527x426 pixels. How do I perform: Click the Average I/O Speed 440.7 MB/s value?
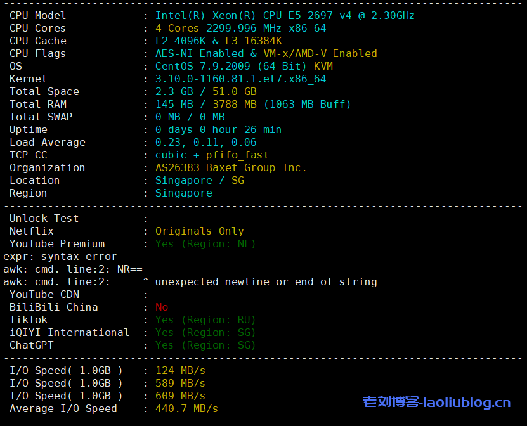(x=186, y=408)
